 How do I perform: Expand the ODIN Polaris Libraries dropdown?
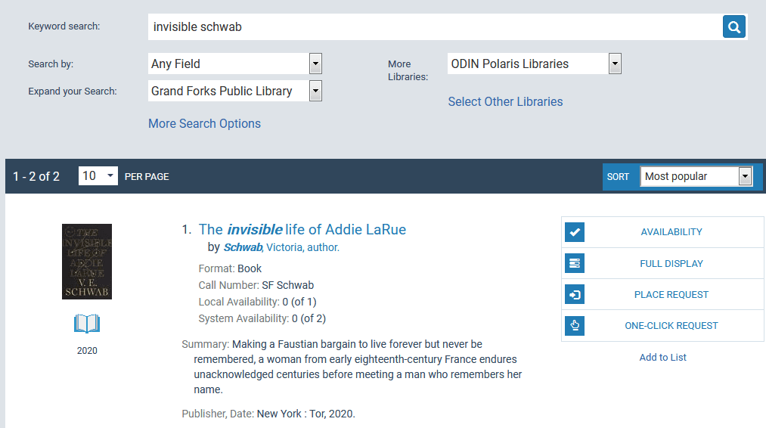tap(534, 64)
